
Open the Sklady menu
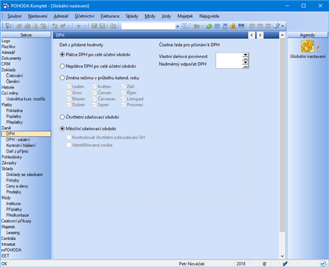point(132,16)
